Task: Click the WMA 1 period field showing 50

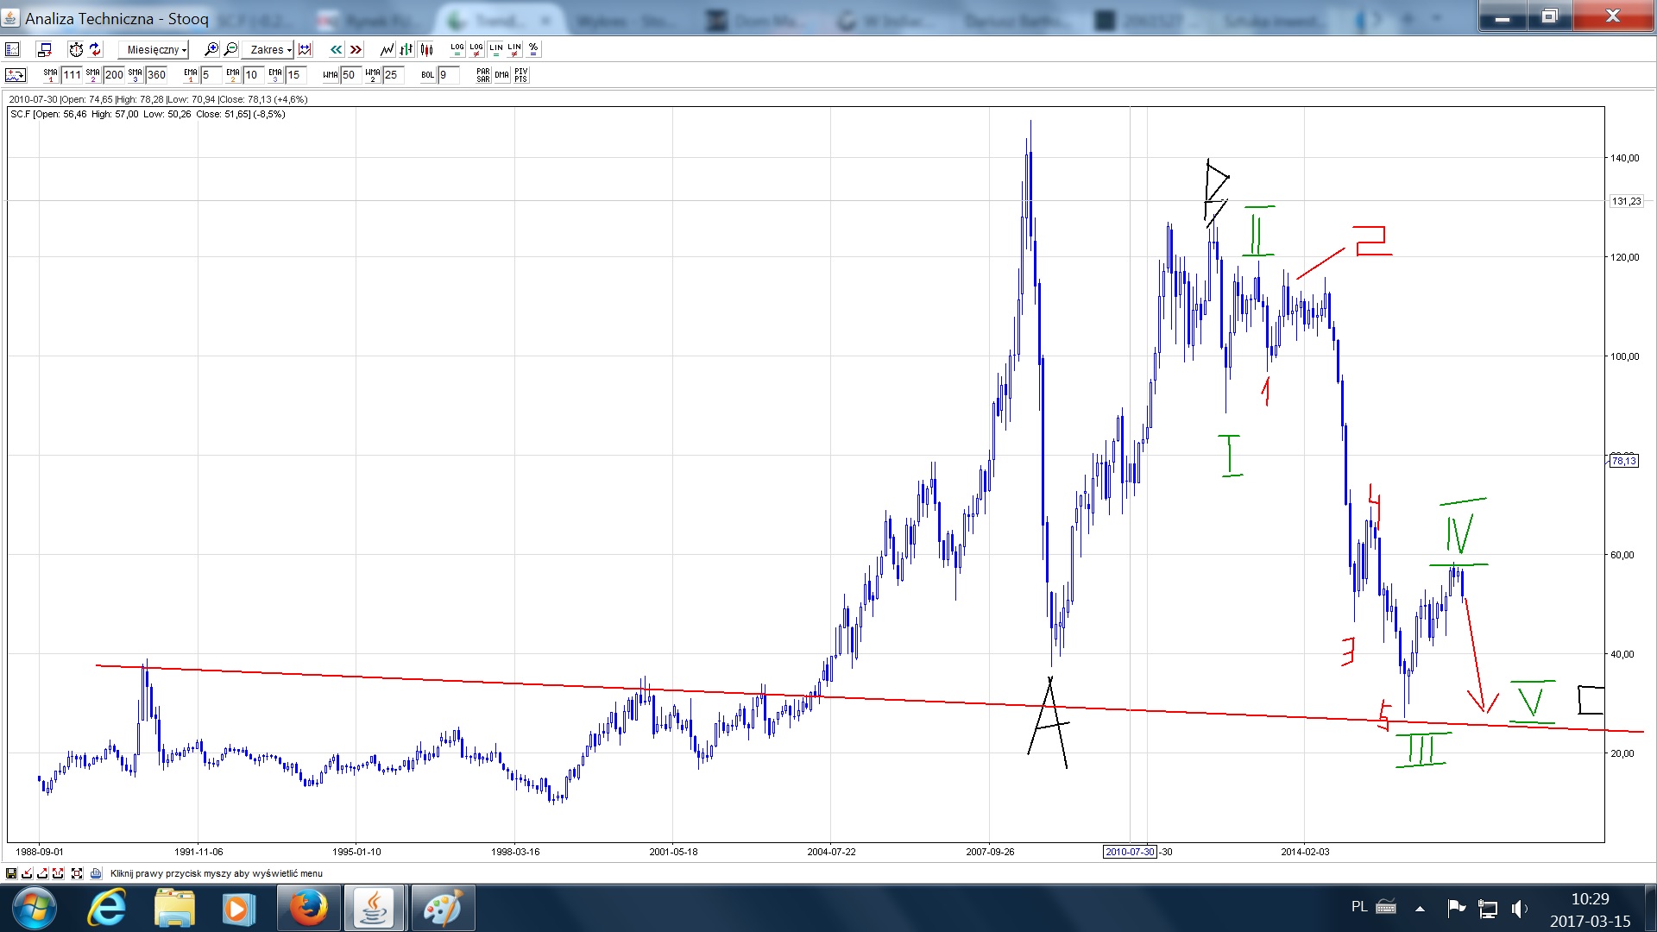Action: coord(350,75)
